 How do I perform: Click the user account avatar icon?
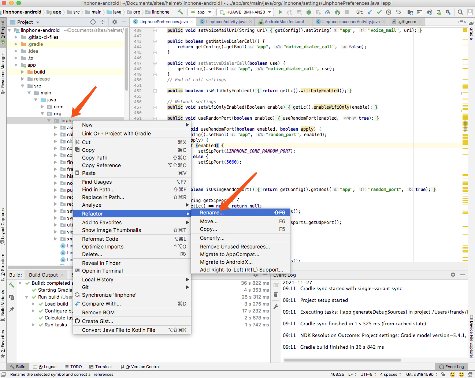(x=470, y=12)
